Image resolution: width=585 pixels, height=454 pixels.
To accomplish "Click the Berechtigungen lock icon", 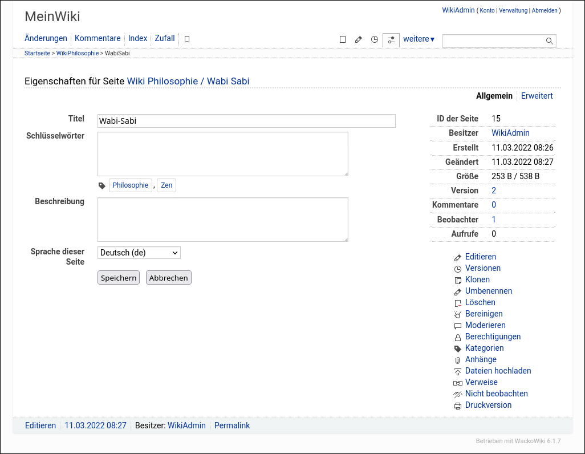I will pyautogui.click(x=457, y=337).
